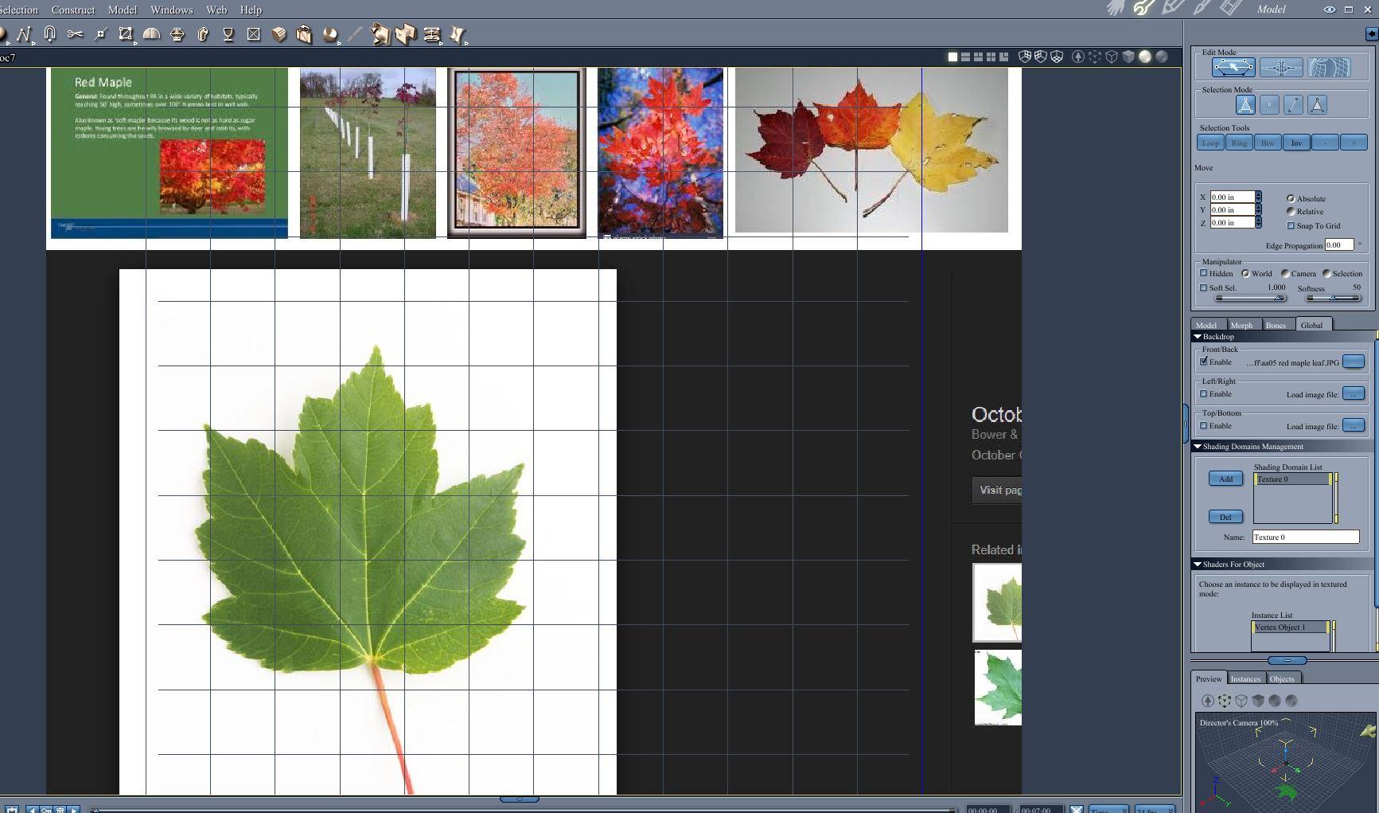The width and height of the screenshot is (1379, 813).
Task: Switch to the Bones tab
Action: pyautogui.click(x=1276, y=325)
